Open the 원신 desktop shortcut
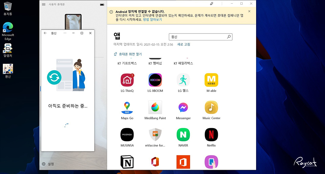Image resolution: width=325 pixels, height=174 pixels. pos(8,71)
